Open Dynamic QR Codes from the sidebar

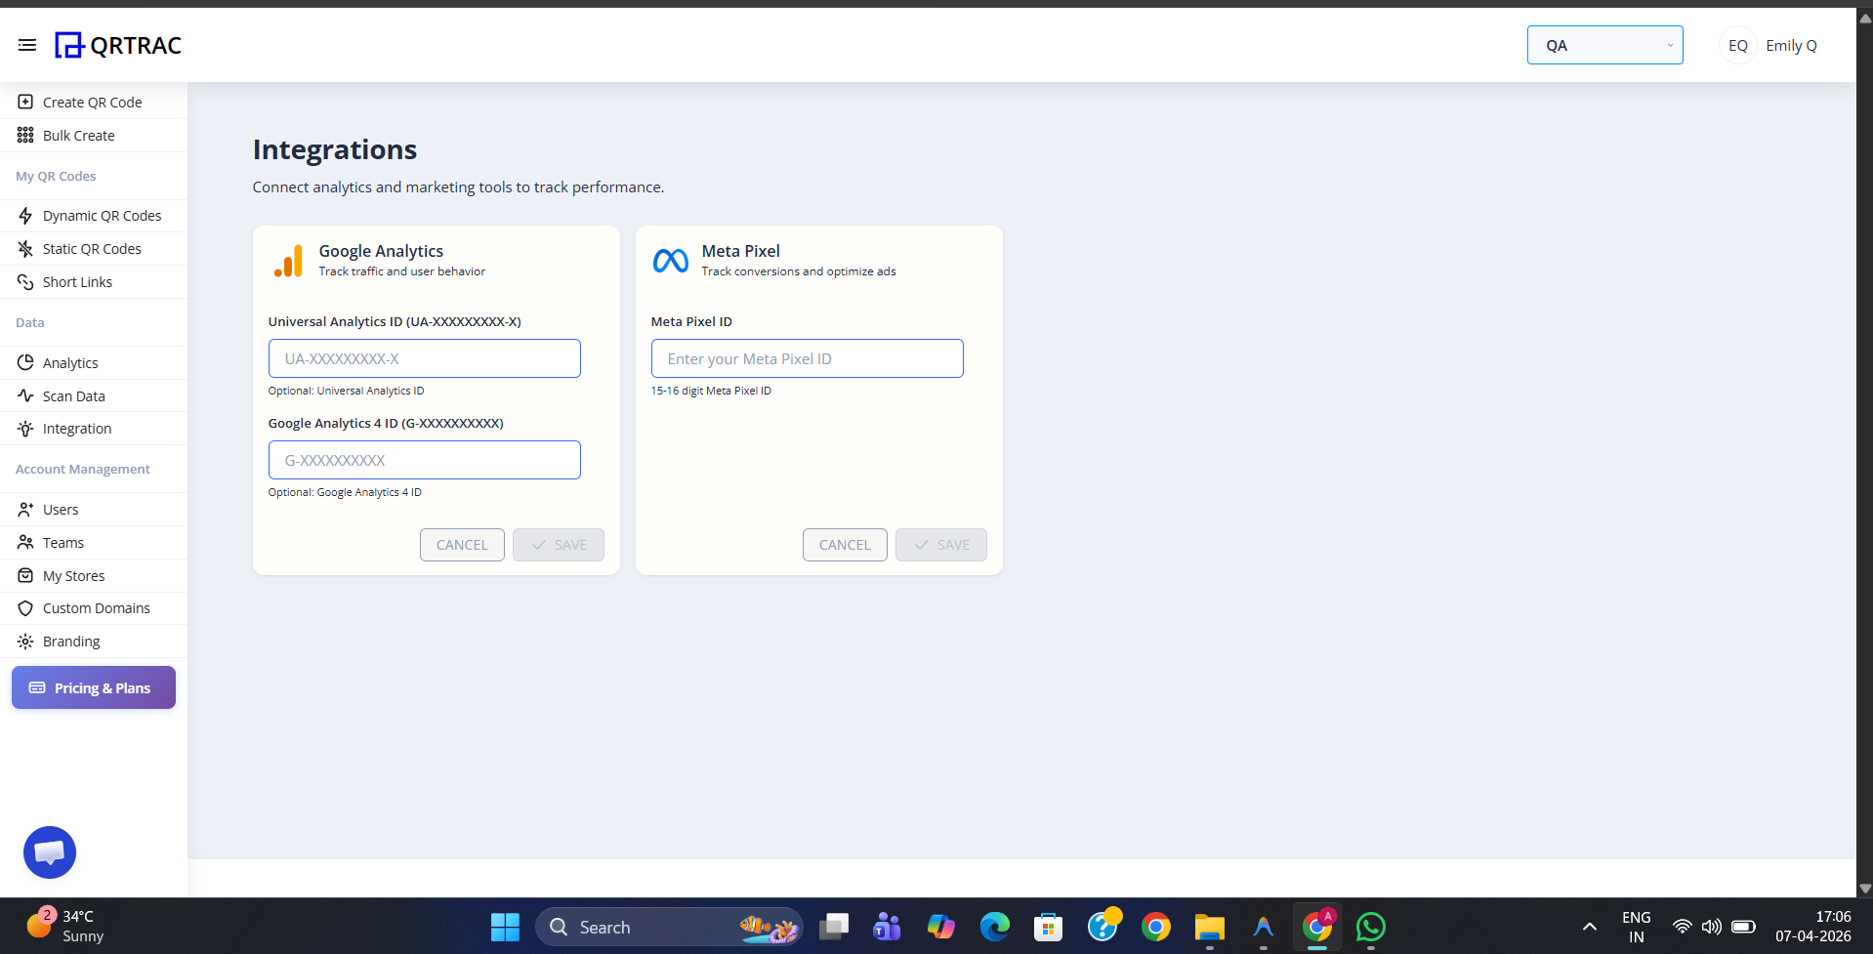102,215
